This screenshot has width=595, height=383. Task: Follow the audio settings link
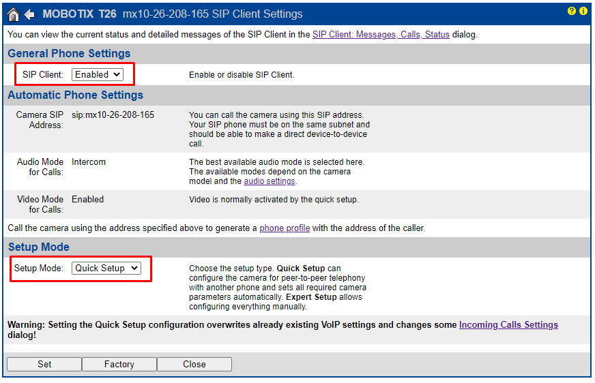point(270,181)
